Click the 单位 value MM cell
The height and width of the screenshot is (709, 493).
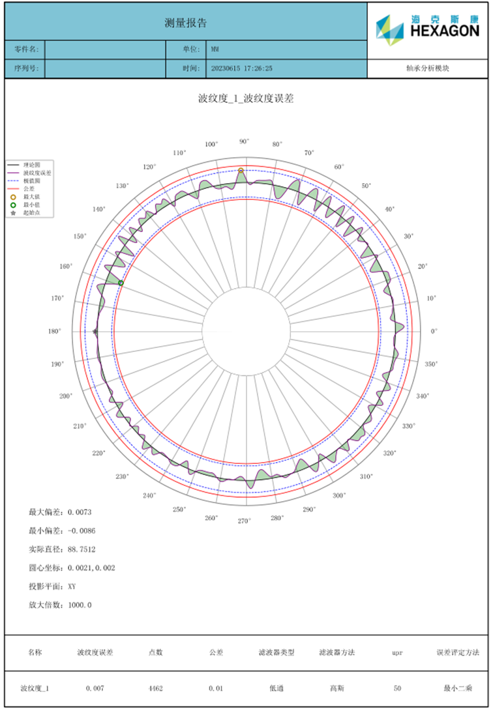(286, 50)
